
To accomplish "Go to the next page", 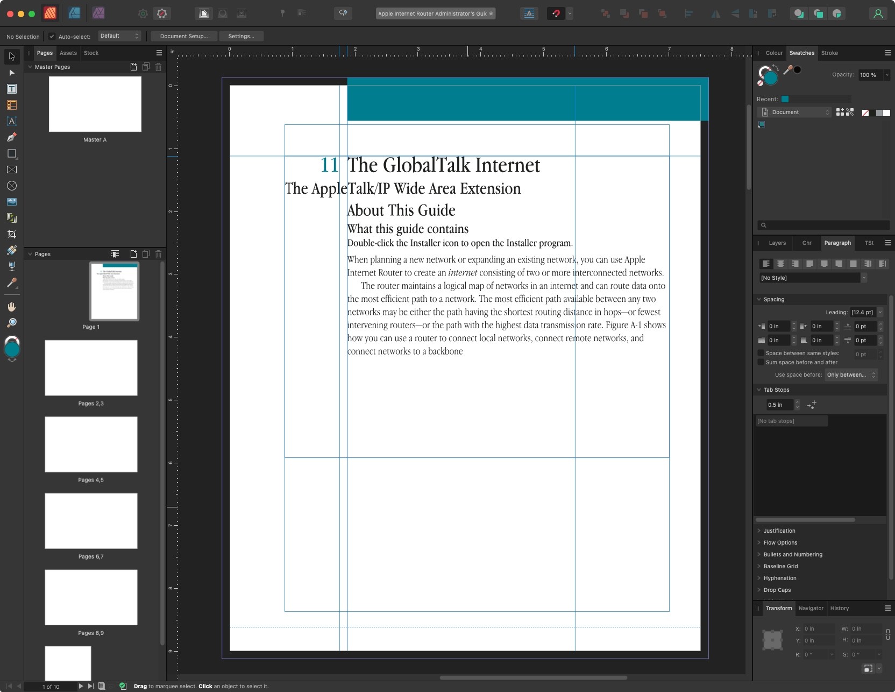I will (81, 686).
